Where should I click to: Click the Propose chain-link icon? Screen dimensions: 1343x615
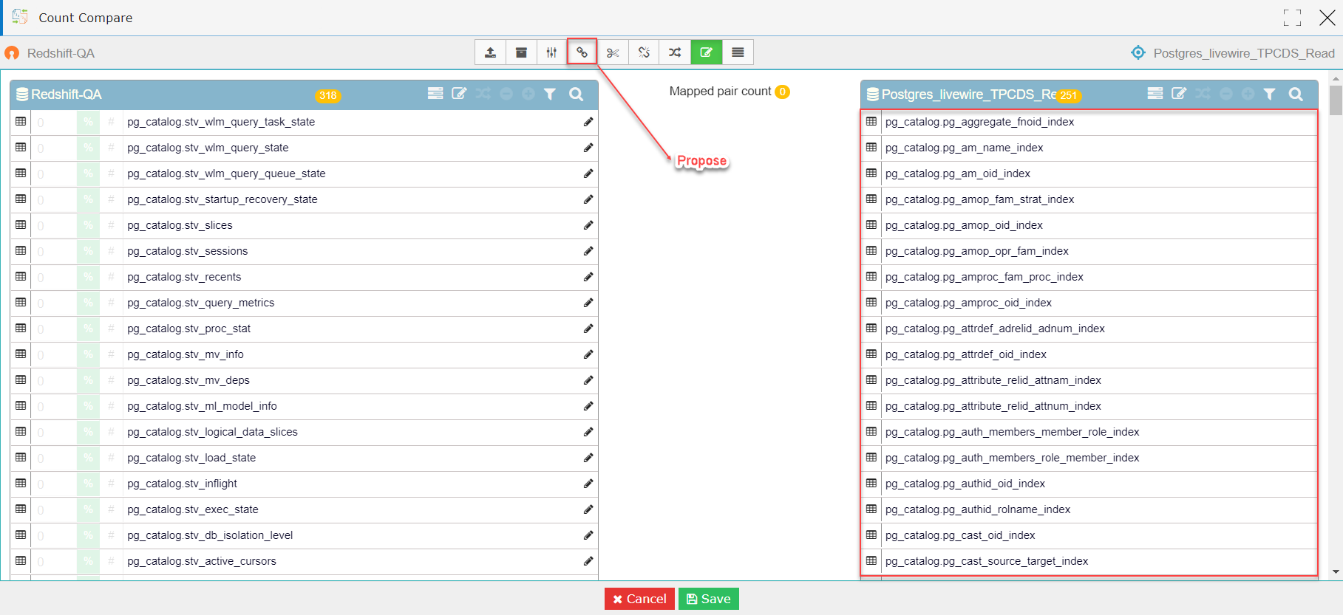582,52
